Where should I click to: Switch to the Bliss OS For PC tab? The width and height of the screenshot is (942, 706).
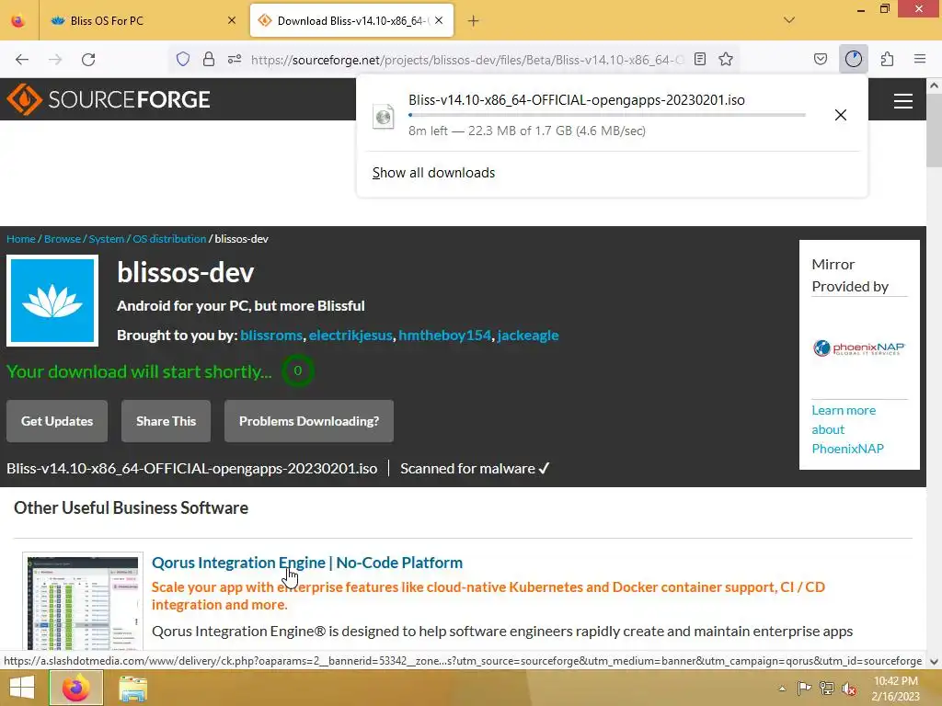(x=143, y=20)
